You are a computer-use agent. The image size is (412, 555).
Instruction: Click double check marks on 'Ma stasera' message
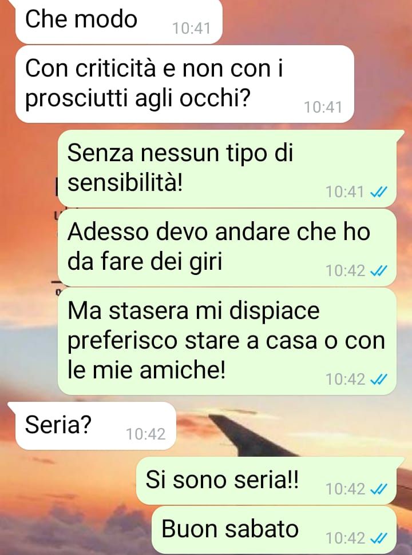[x=378, y=380]
